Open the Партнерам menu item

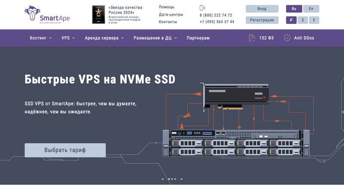[x=198, y=38]
